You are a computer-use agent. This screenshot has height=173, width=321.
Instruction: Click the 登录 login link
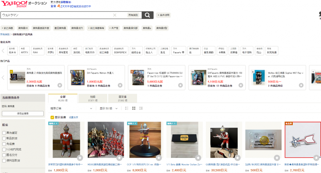[53, 6]
